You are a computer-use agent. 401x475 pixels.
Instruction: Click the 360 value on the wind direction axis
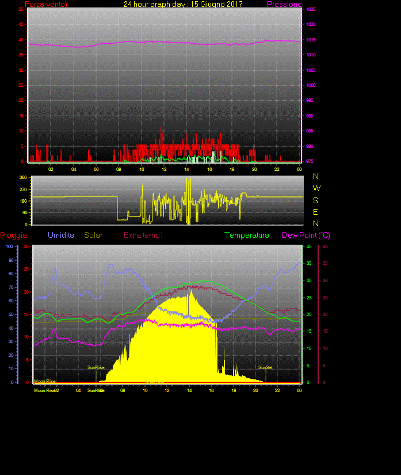(x=24, y=177)
